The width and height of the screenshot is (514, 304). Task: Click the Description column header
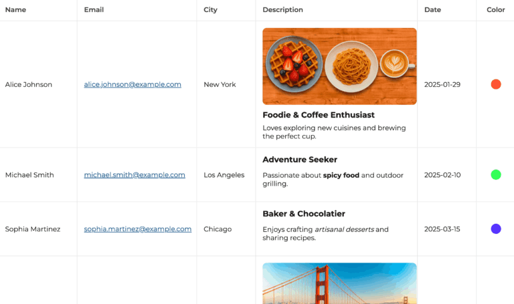282,10
